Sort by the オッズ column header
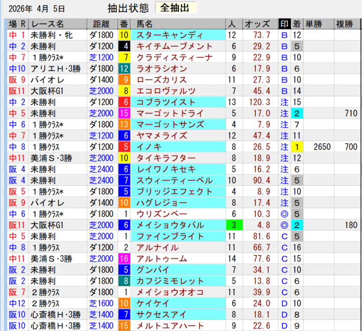The width and height of the screenshot is (362, 331). pos(260,24)
